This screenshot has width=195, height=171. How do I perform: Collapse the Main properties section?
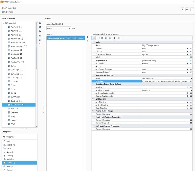click(x=93, y=42)
